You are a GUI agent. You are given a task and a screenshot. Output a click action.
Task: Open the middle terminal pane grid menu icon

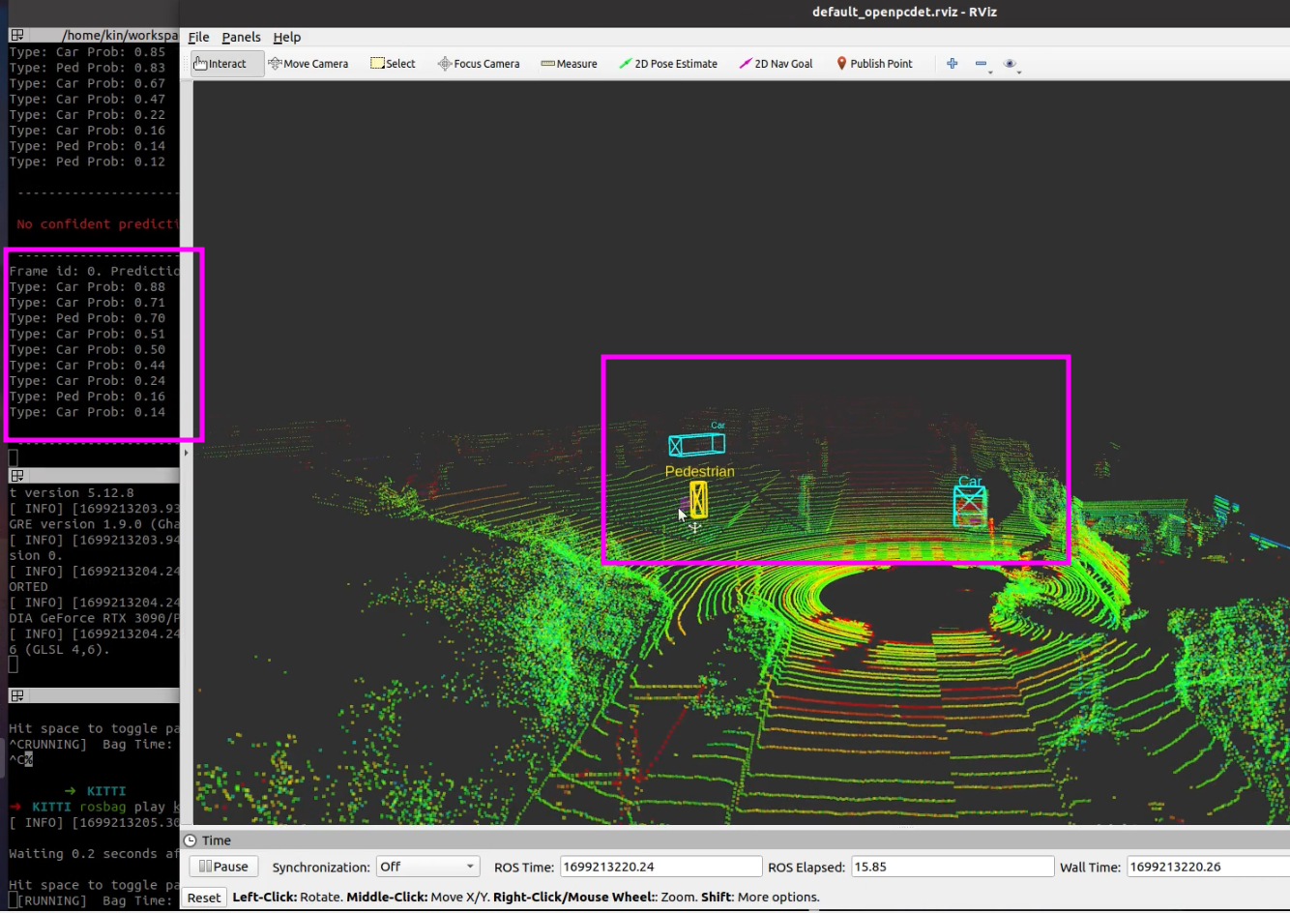tap(17, 476)
